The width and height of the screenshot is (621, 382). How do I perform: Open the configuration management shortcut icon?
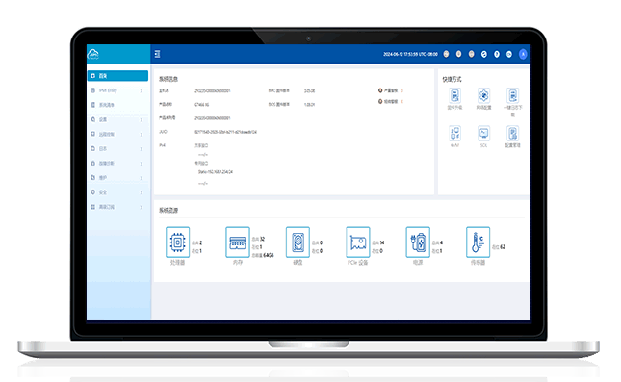(x=512, y=134)
